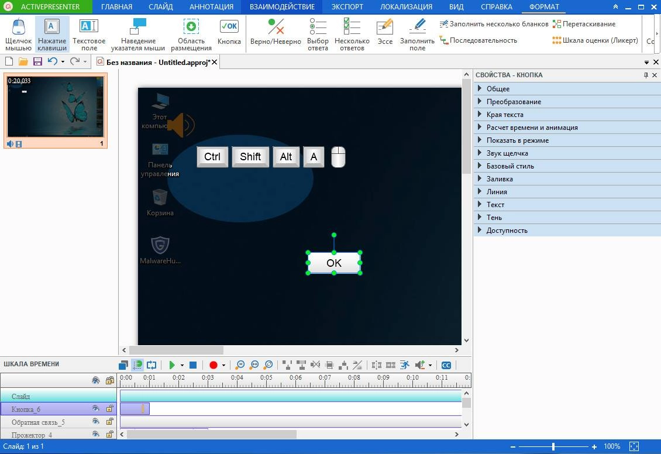Switch to the СЛАЙД ribbon tab
The image size is (661, 454).
[x=161, y=7]
